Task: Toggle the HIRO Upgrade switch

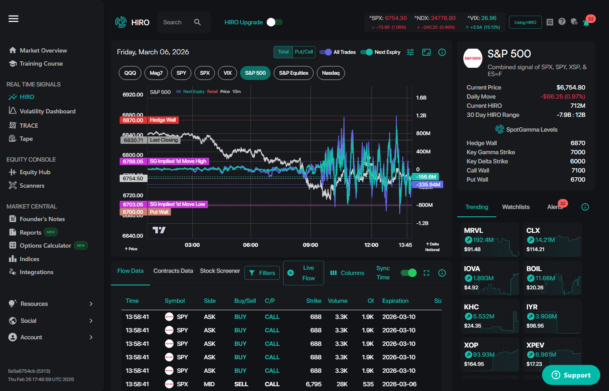Action: click(x=274, y=22)
